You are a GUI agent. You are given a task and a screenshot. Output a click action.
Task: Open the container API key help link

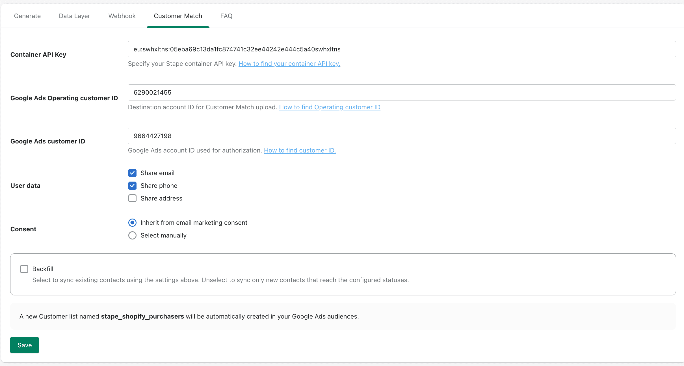tap(289, 64)
